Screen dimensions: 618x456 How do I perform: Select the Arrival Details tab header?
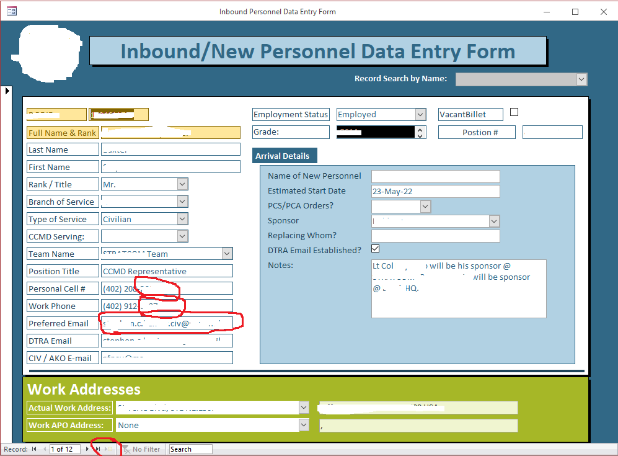click(284, 156)
